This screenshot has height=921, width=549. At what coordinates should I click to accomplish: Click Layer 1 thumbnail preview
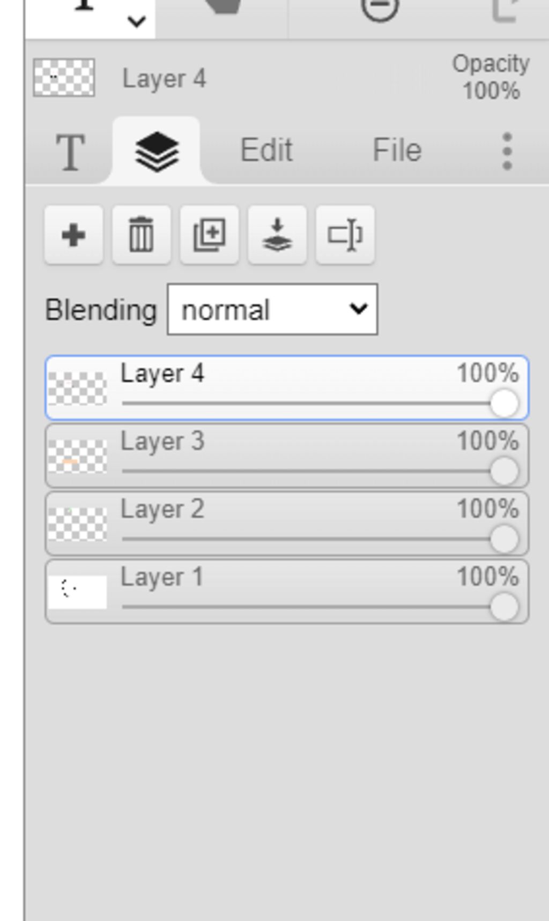coord(77,591)
